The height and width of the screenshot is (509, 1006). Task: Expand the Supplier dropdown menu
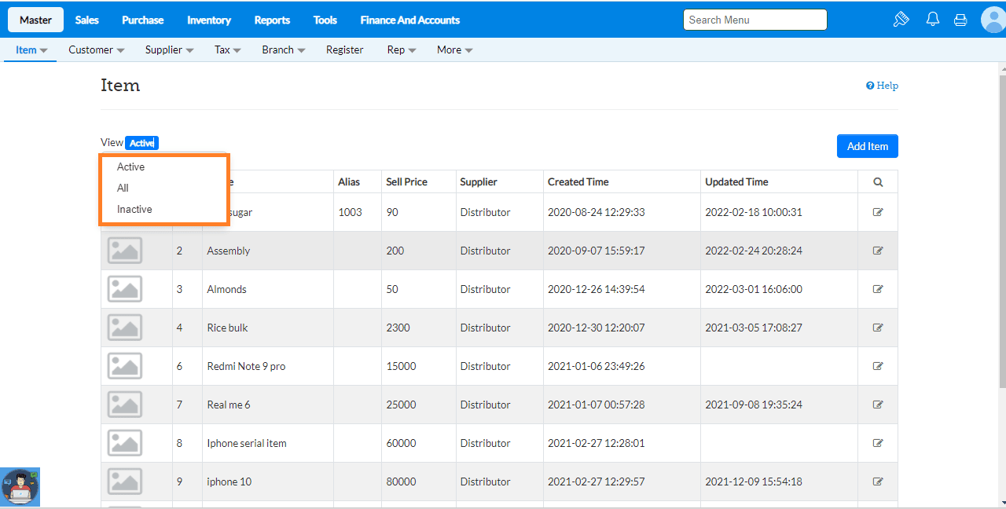coord(169,49)
